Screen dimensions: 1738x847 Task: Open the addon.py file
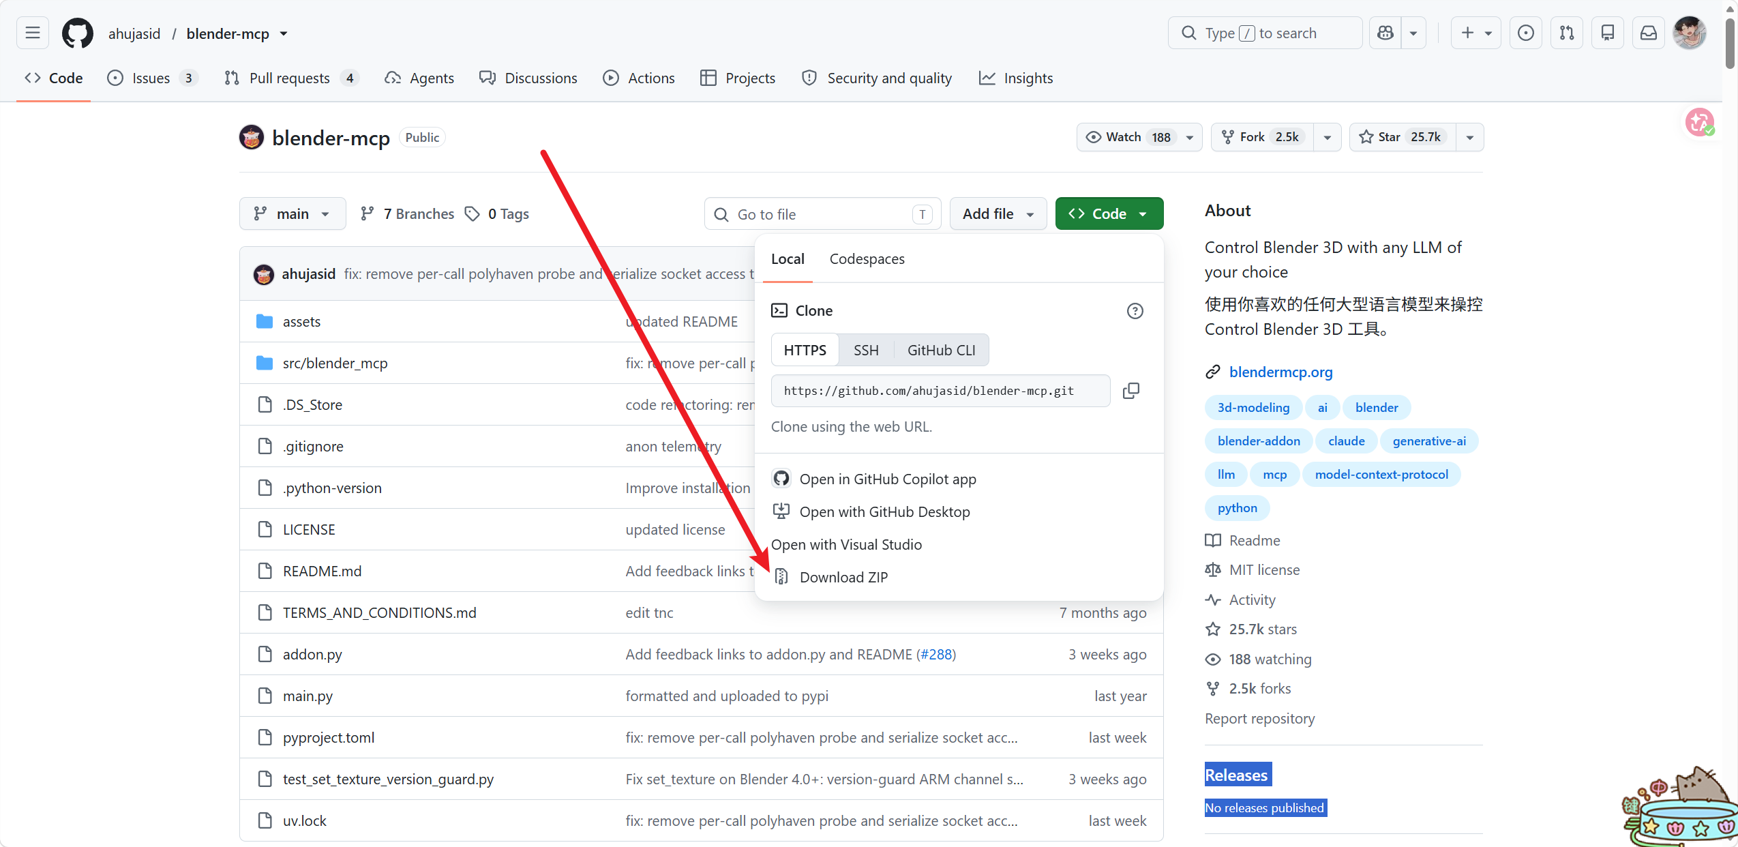coord(312,654)
